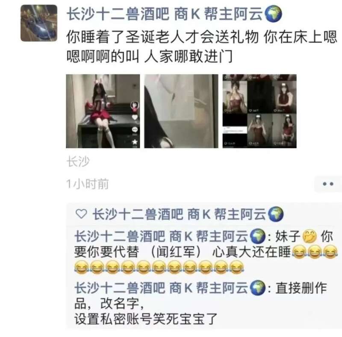
Task: Tap the thinking face emoji after 妹子
Action: point(310,237)
